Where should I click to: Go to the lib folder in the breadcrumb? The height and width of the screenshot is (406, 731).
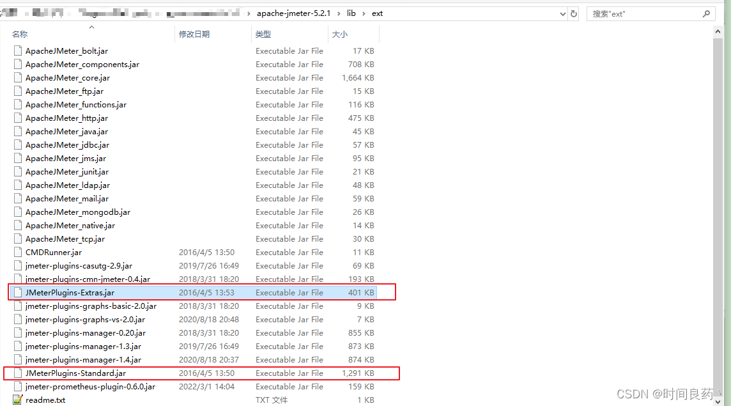tap(351, 13)
